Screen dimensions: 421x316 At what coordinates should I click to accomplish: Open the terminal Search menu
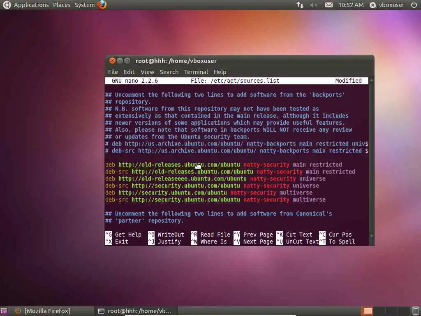pos(169,72)
